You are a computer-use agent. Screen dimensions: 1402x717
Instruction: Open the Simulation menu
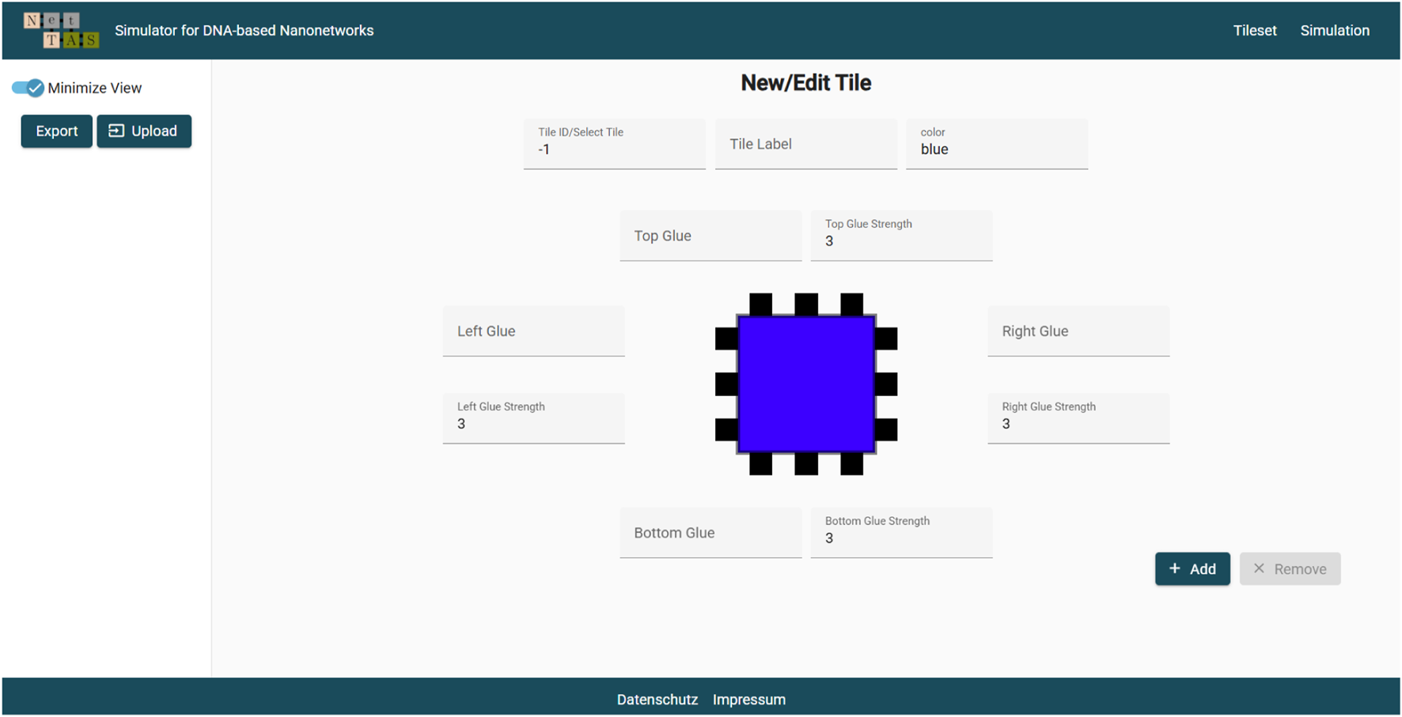1334,30
